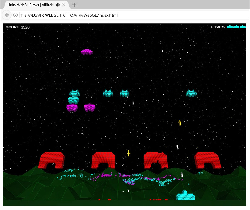The image size is (250, 210).
Task: Click the browser back arrow button
Action: (x=7, y=15)
